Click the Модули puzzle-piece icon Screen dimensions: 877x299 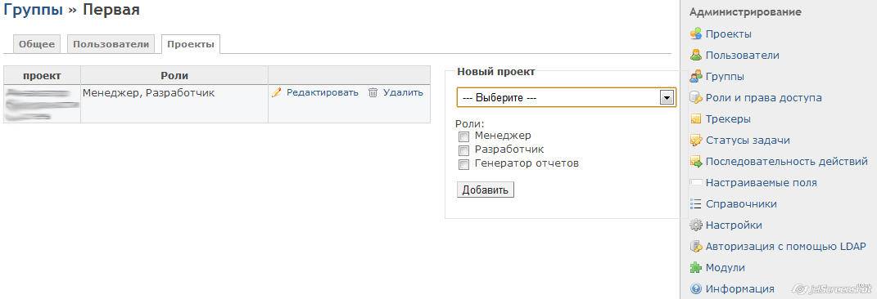pyautogui.click(x=696, y=268)
